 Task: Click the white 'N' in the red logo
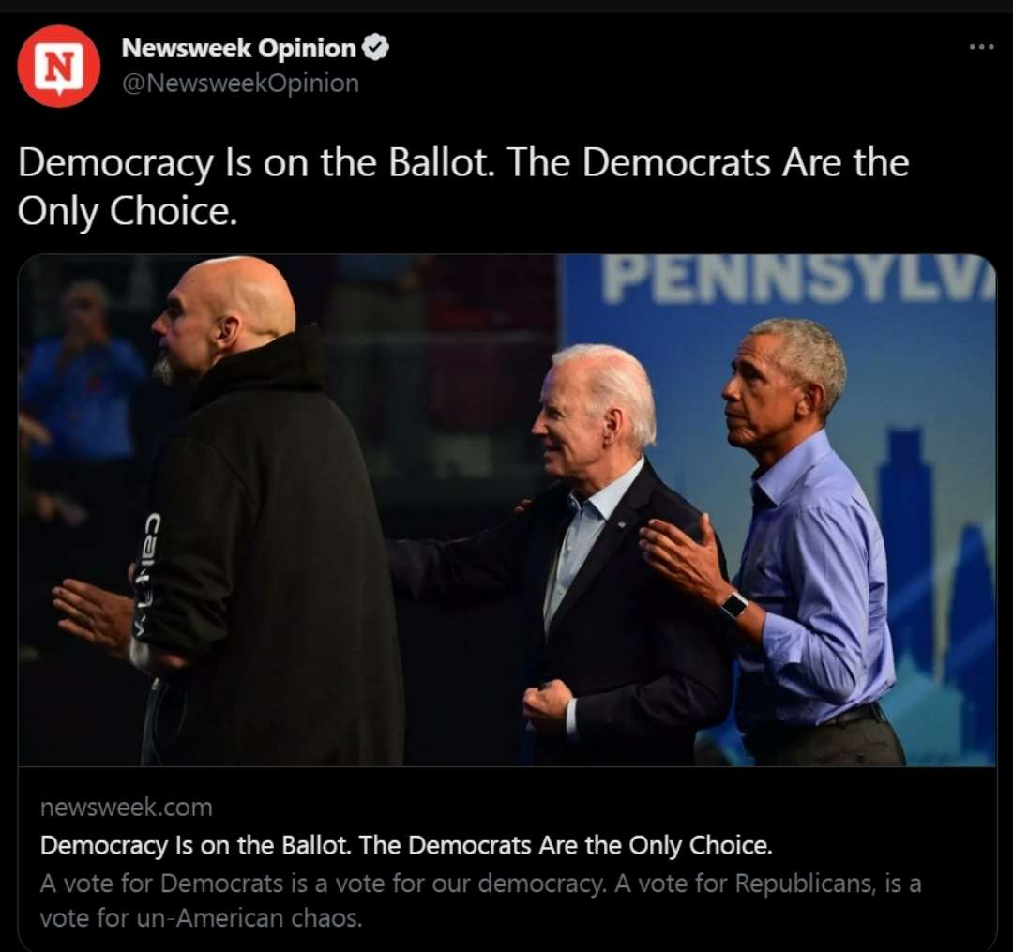(x=59, y=66)
